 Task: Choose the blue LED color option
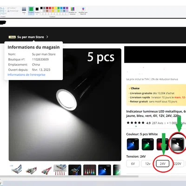(x=133, y=144)
